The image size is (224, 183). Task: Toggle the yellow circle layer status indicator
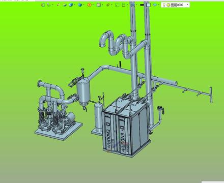168,5
